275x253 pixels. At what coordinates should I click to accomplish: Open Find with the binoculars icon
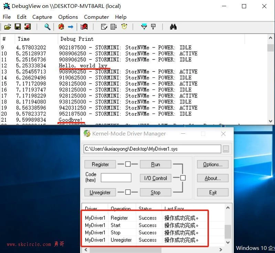[173, 27]
